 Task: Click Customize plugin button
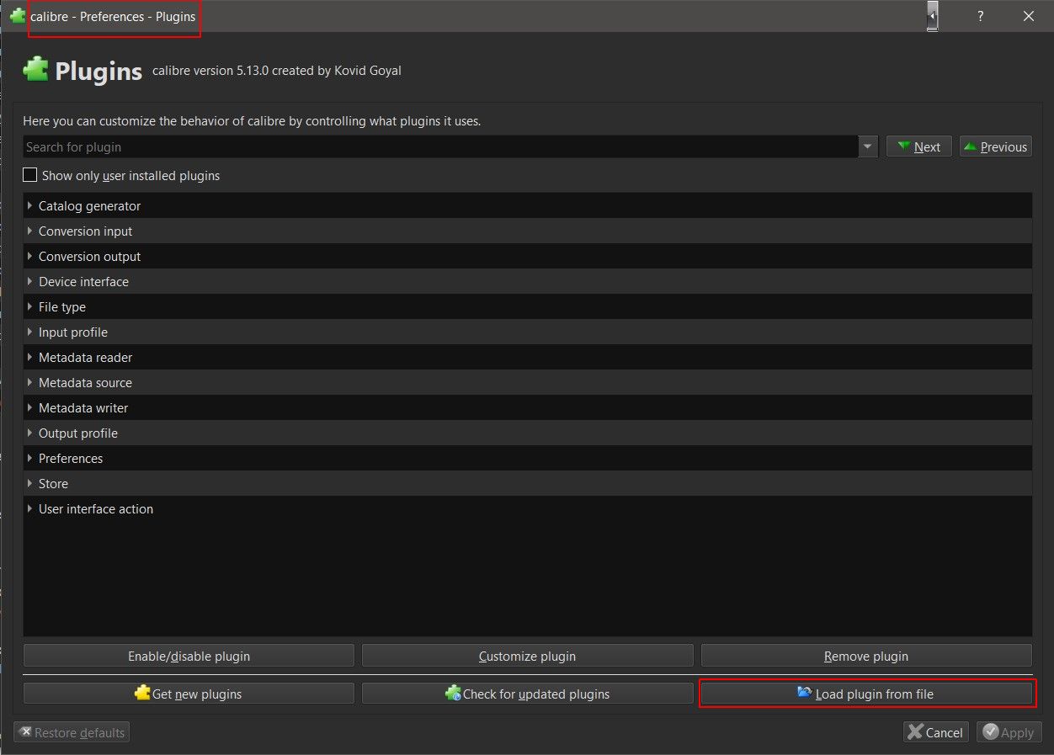click(x=528, y=656)
